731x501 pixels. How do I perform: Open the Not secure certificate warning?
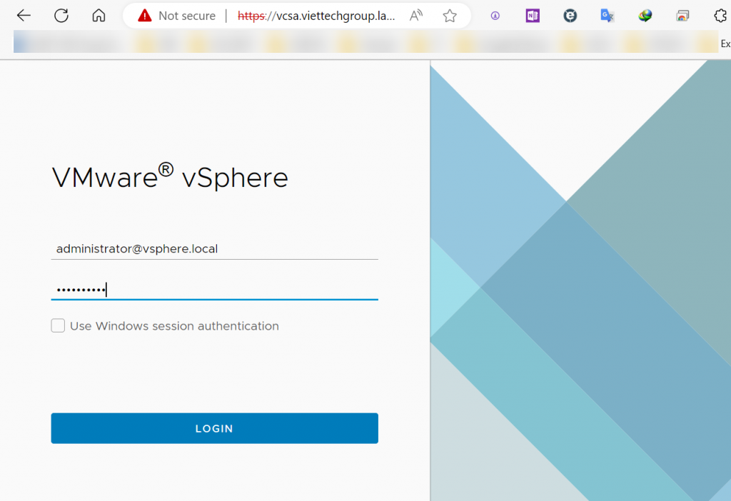pos(146,16)
